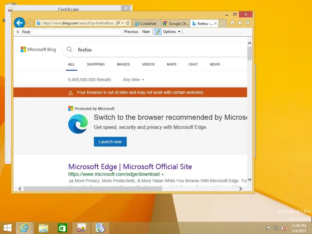Click the network tray icon
The width and height of the screenshot is (312, 234).
tap(276, 228)
